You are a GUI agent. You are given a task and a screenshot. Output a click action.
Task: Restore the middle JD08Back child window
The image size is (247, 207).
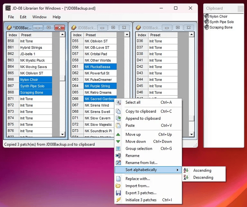[113, 28]
